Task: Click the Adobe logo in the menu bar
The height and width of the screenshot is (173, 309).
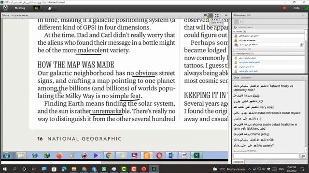Action: 5,8
